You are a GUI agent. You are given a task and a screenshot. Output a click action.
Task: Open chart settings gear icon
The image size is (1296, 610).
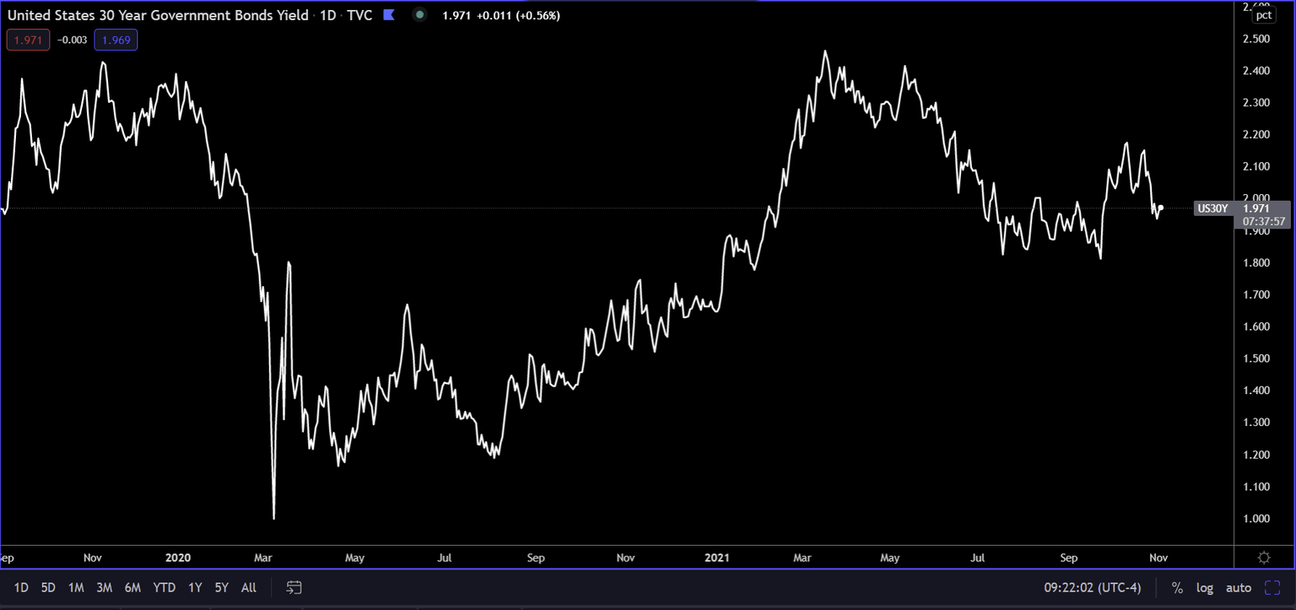tap(1264, 557)
